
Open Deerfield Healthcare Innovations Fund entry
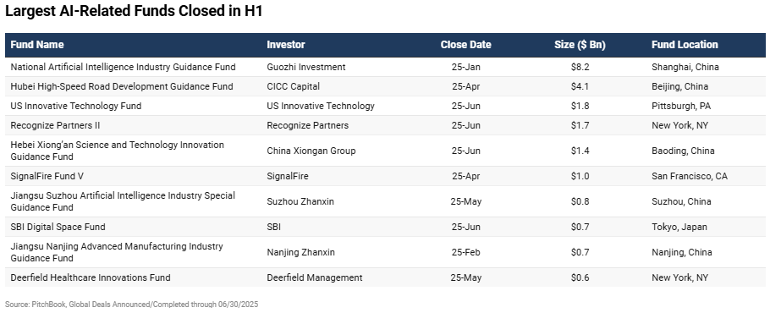91,277
